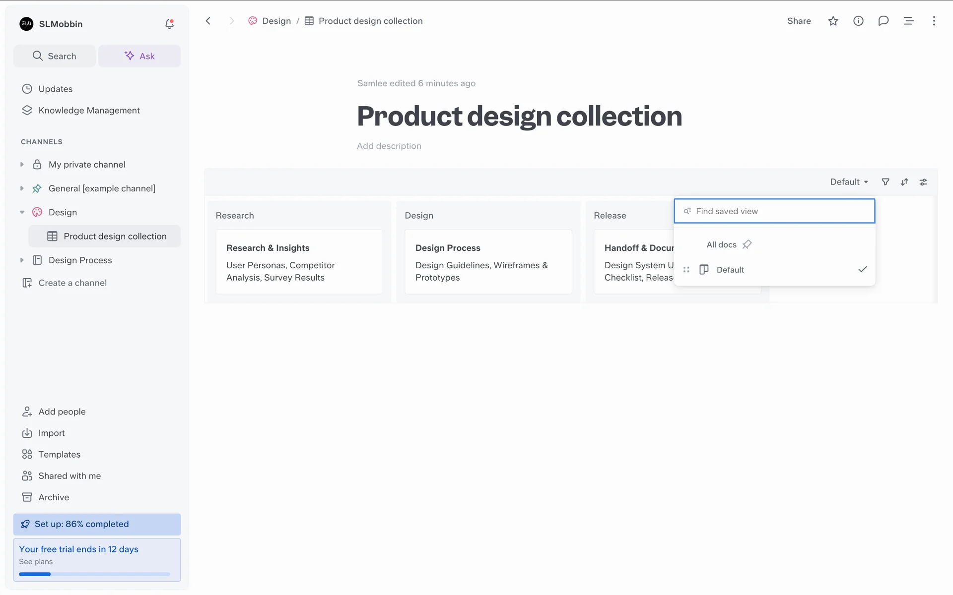The image size is (953, 595).
Task: Click the trial progress bar
Action: point(94,574)
